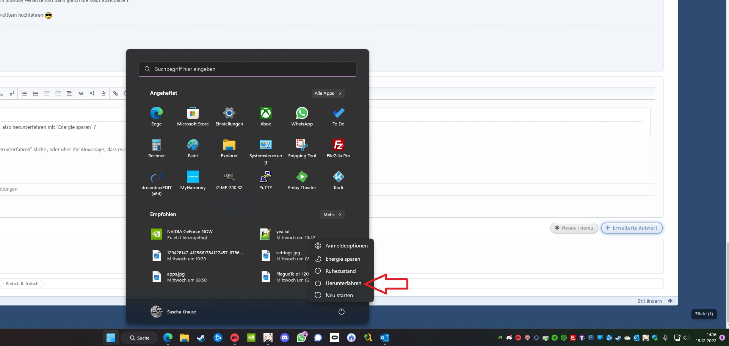The image size is (729, 346).
Task: Click the volume speaker tray icon
Action: [686, 338]
